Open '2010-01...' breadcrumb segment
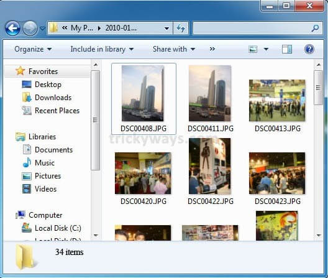 tap(121, 28)
